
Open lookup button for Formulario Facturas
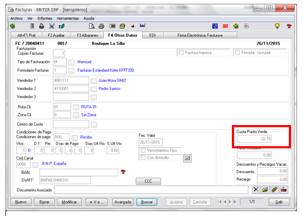(71, 71)
